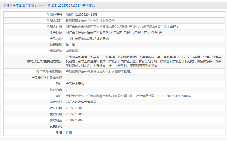Select product name 一次性使用椎体成形术辅助器械
Viewport: 227px width, 141px height.
pyautogui.click(x=87, y=39)
